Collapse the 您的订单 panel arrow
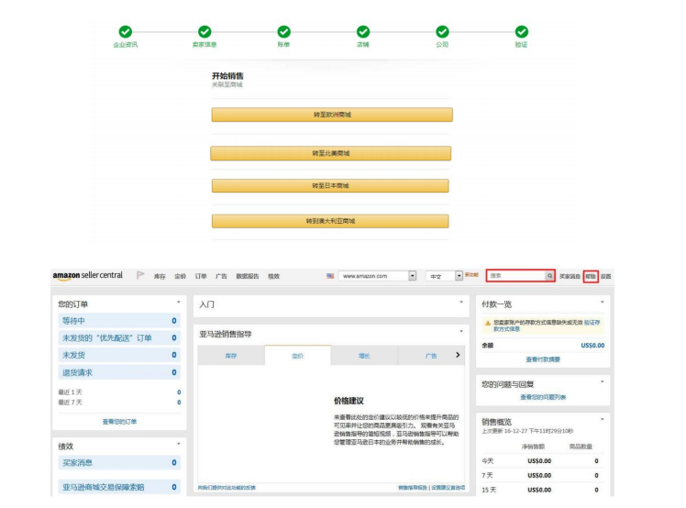Image resolution: width=686 pixels, height=508 pixels. 179,303
